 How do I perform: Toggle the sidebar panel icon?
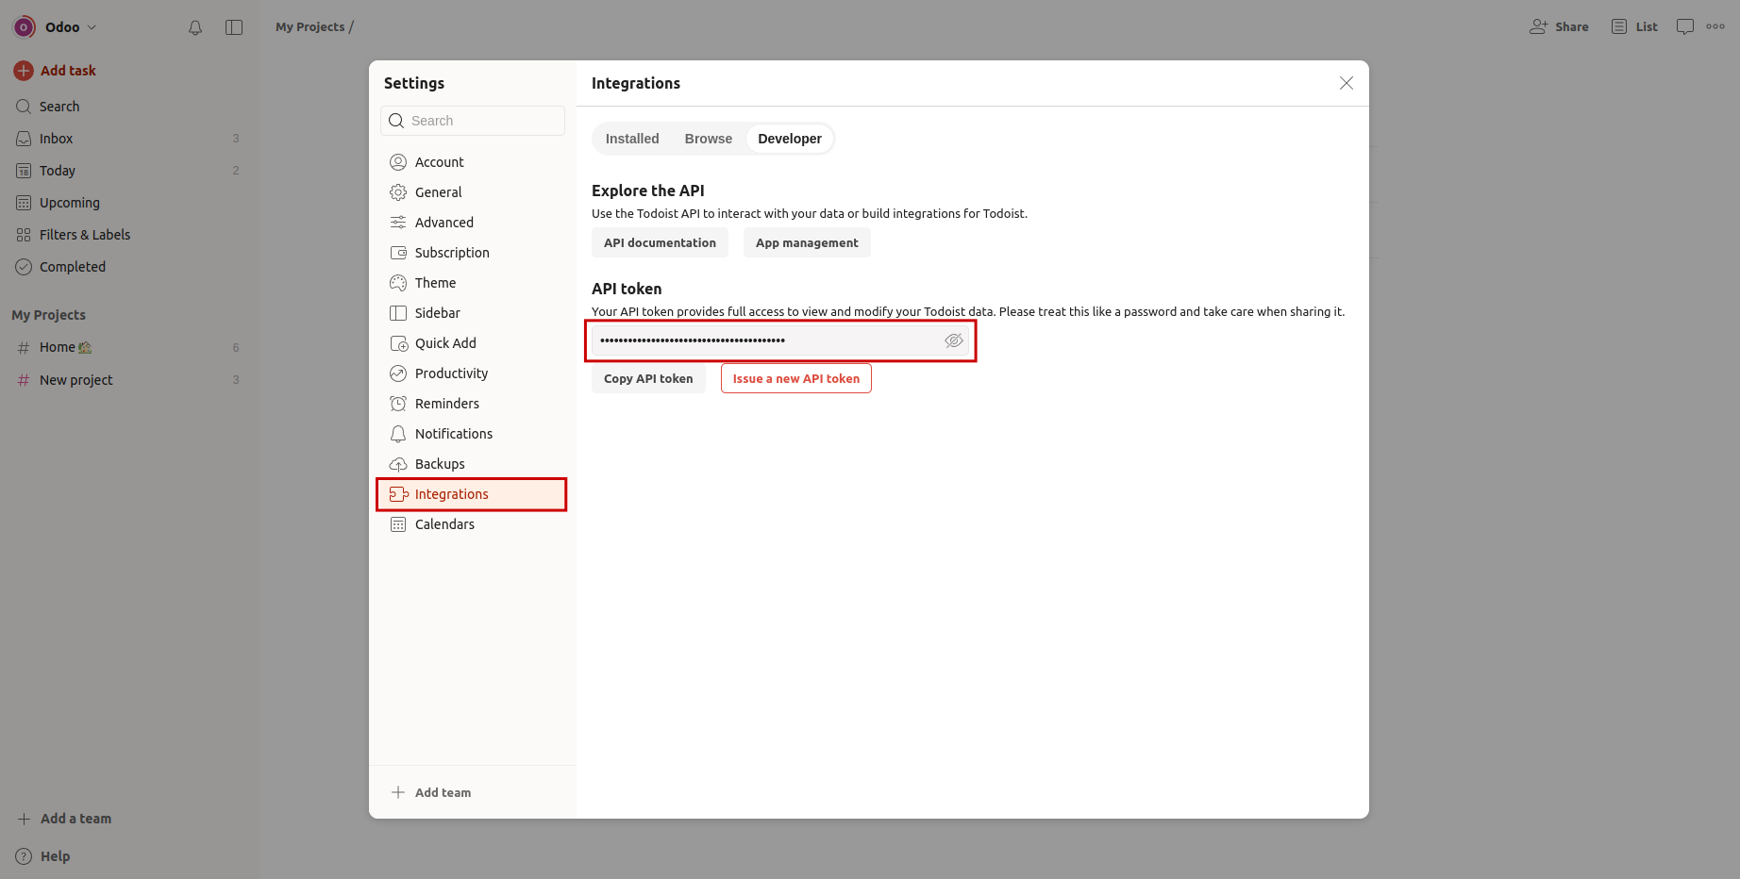tap(234, 27)
